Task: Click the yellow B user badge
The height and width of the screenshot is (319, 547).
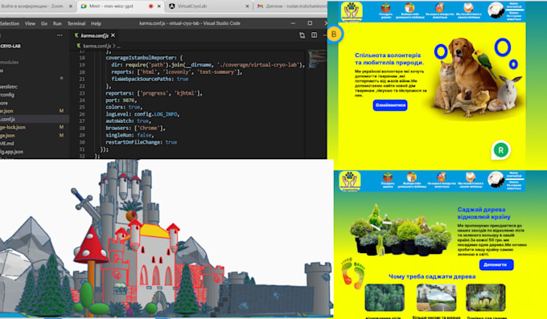Action: [334, 35]
